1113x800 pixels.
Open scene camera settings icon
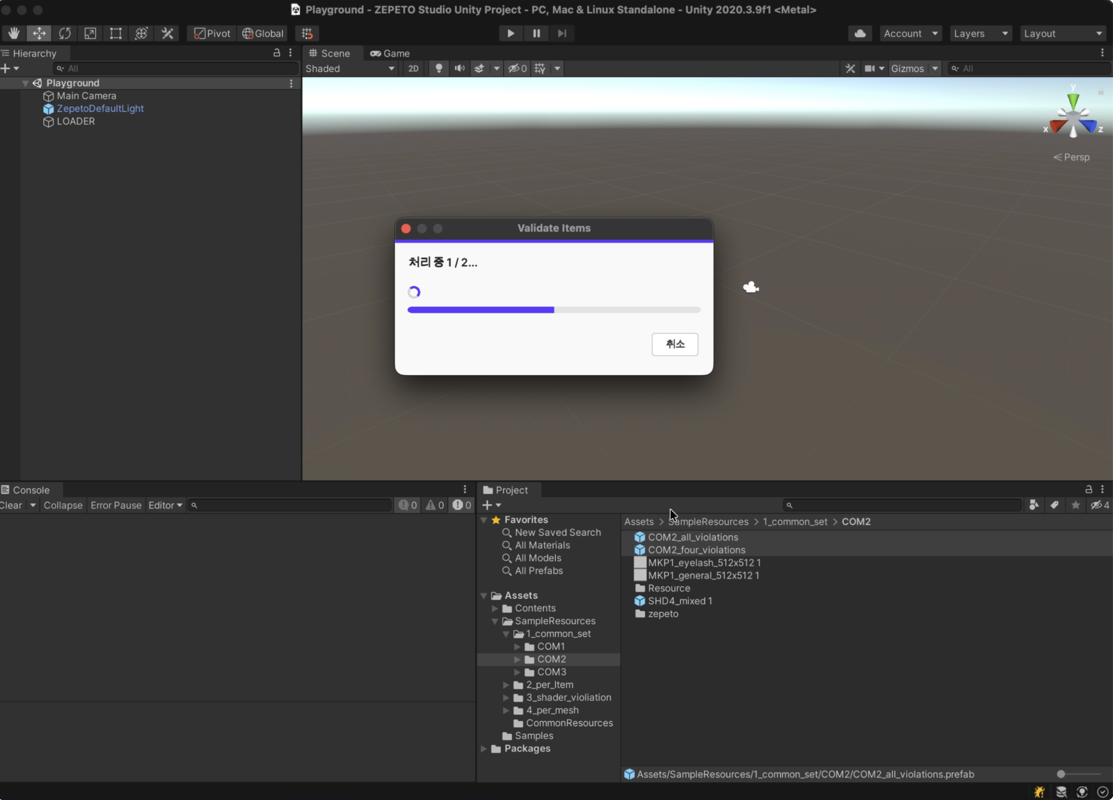coord(870,68)
